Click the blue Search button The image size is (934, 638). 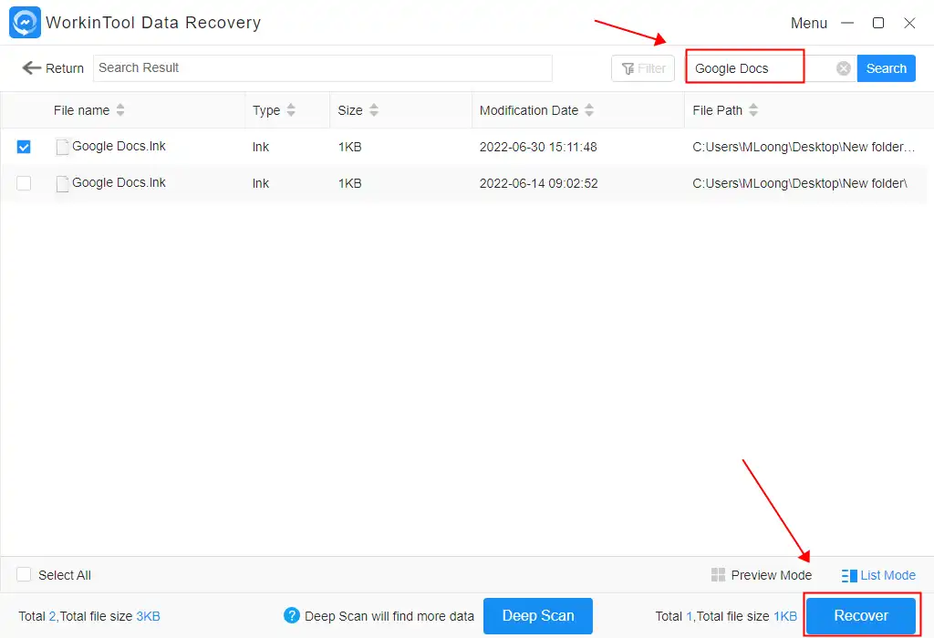pos(886,68)
